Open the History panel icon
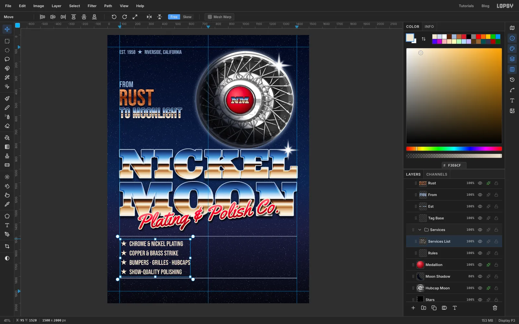The image size is (519, 324). point(512,80)
